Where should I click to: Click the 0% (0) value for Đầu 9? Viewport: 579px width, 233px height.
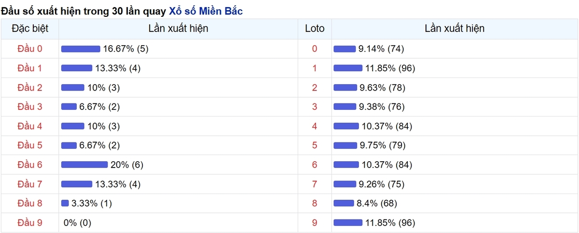click(x=78, y=223)
